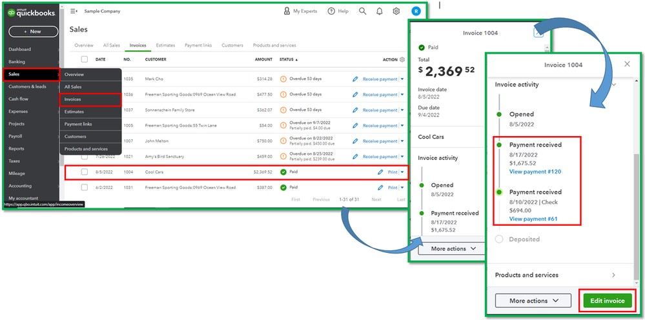Edit invoice 1036 pencil icon
This screenshot has height=320, width=645.
coord(355,94)
